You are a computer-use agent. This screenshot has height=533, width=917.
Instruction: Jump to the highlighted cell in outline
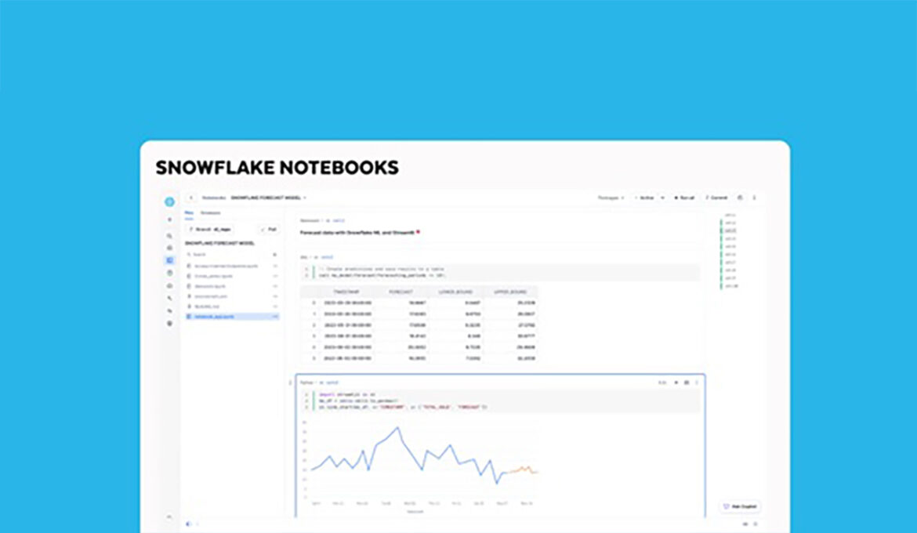730,230
